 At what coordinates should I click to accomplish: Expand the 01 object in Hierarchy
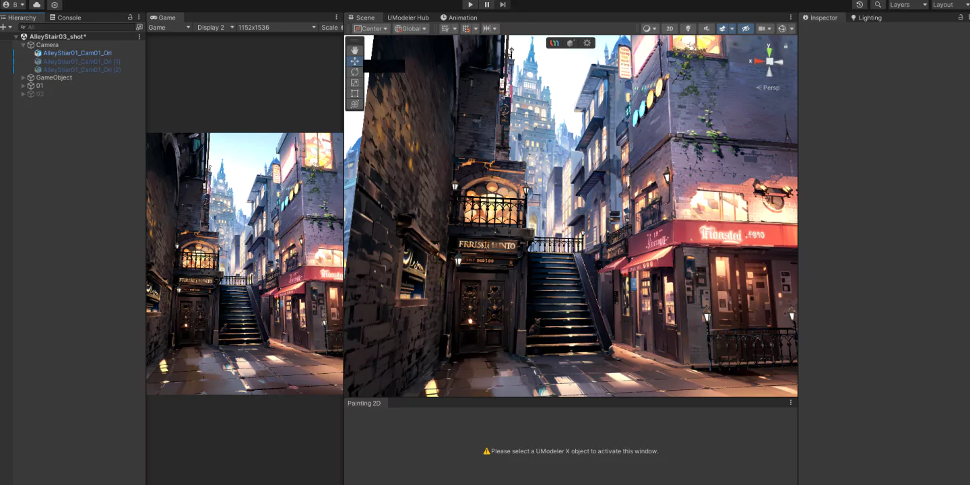click(x=23, y=86)
